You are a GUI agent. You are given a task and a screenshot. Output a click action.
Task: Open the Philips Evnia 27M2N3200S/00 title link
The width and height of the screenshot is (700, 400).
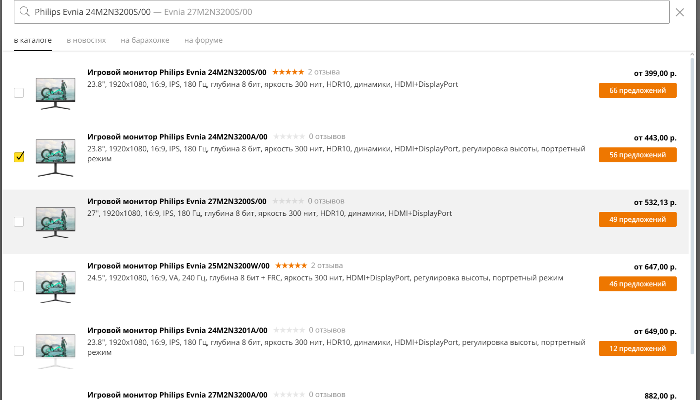pos(177,201)
